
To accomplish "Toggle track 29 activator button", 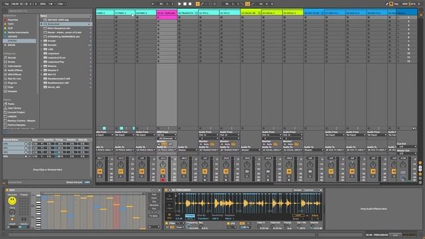I will [x=163, y=171].
